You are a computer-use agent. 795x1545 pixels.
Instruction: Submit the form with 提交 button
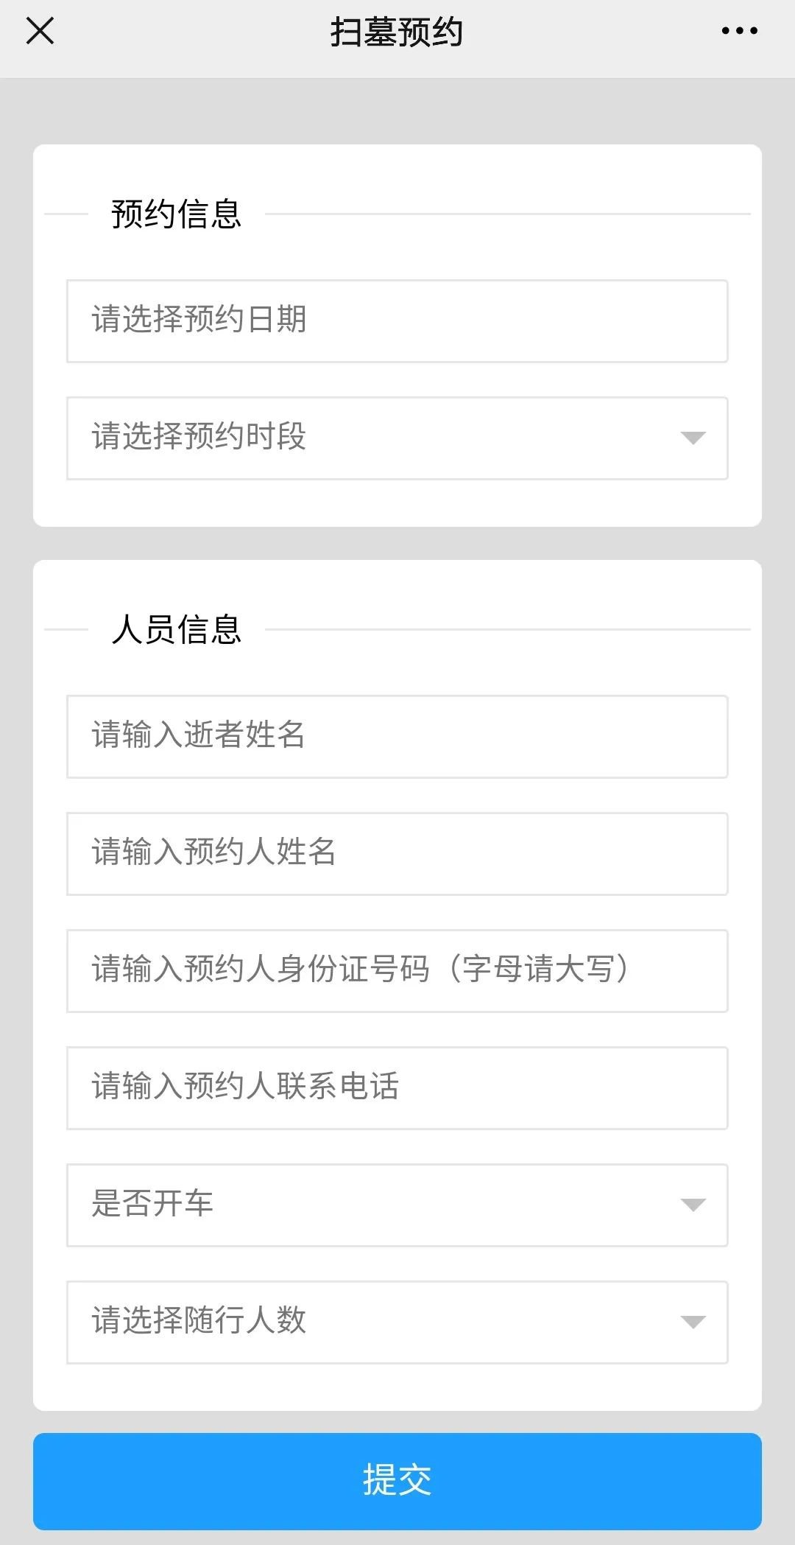(397, 1481)
